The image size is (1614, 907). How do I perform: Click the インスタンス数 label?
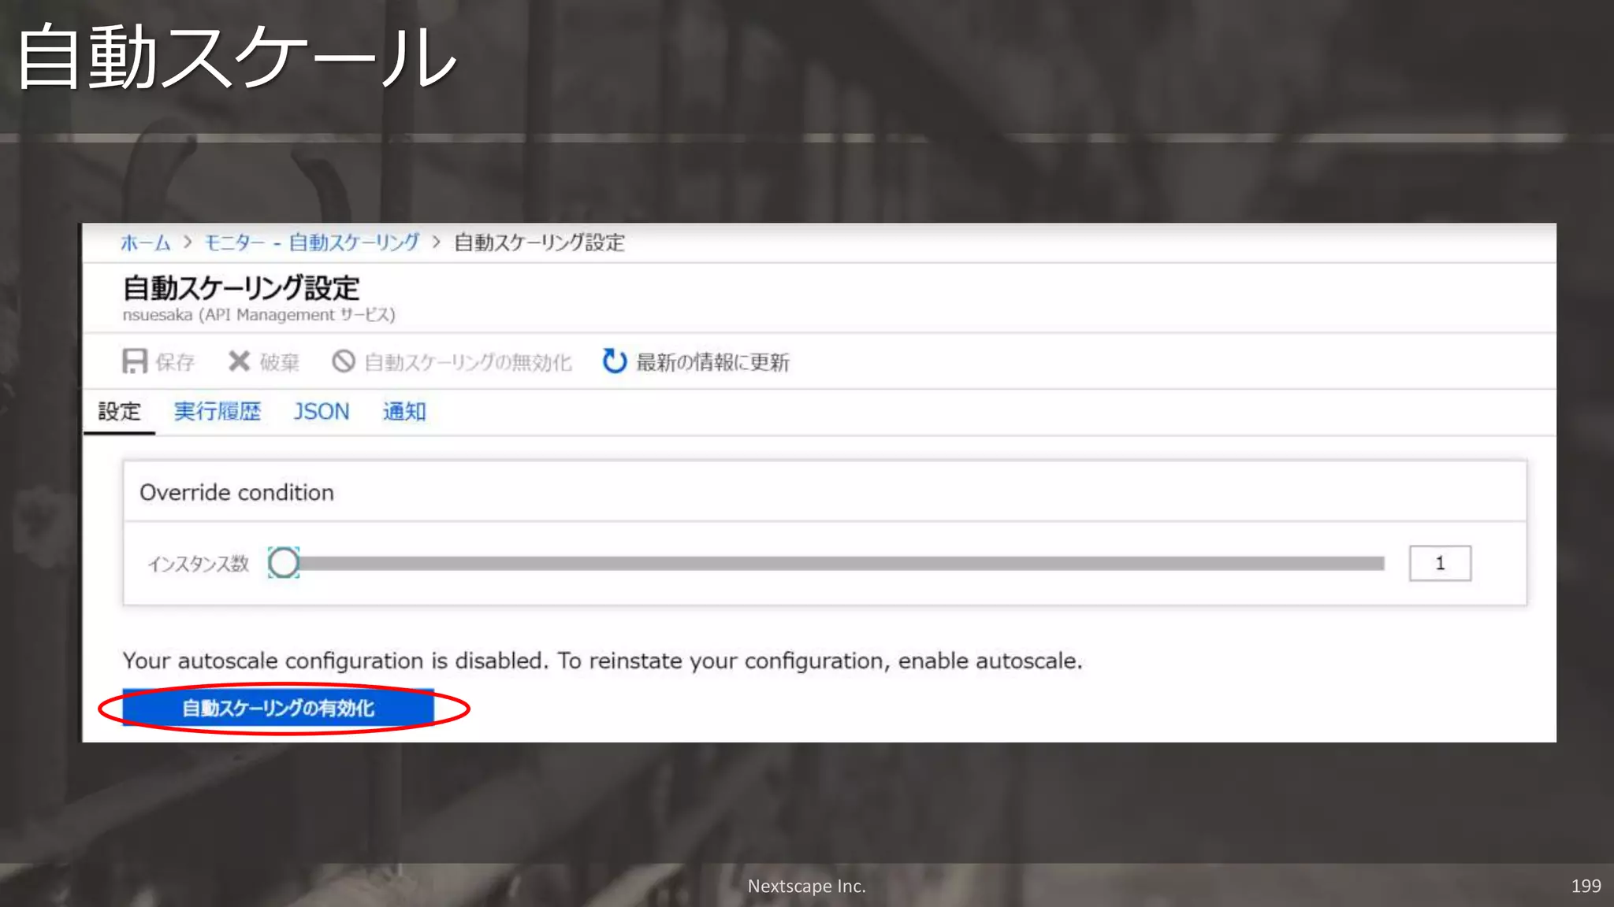199,564
